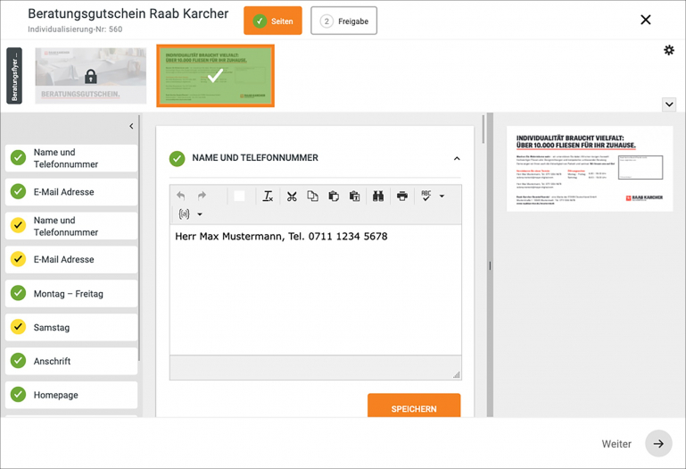Click in the text editor area

316,290
